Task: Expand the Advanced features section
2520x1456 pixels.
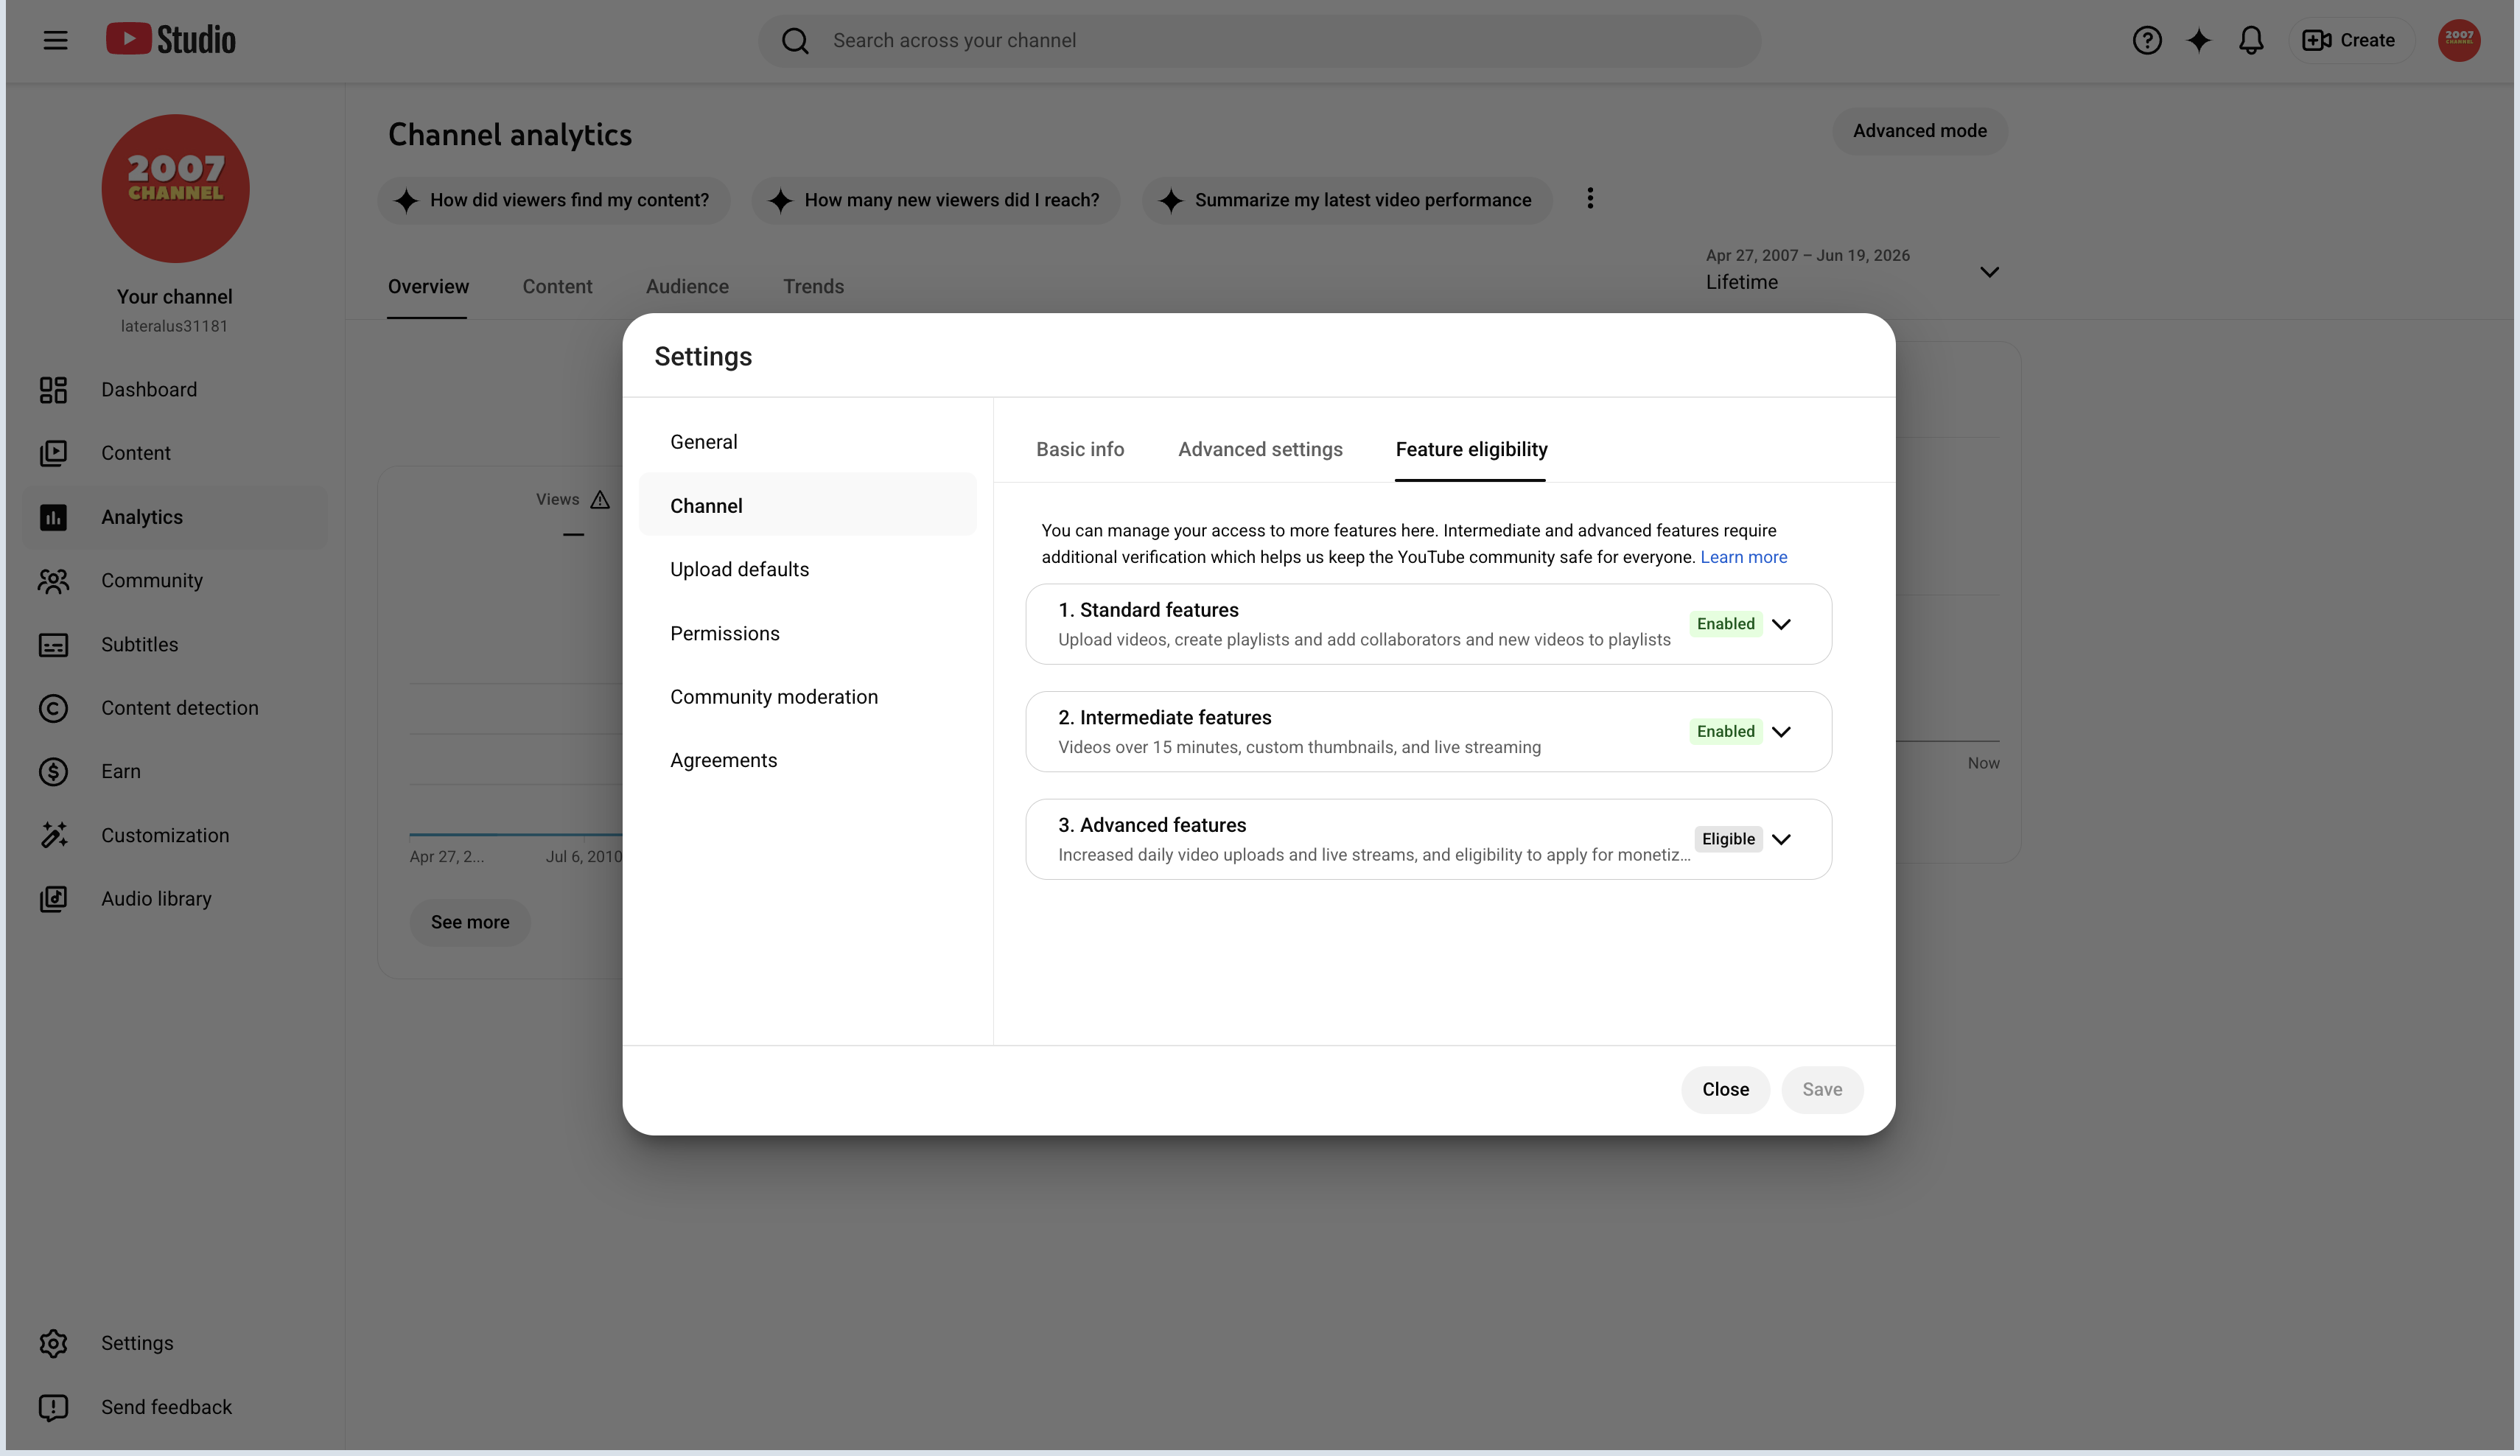Action: pyautogui.click(x=1781, y=839)
